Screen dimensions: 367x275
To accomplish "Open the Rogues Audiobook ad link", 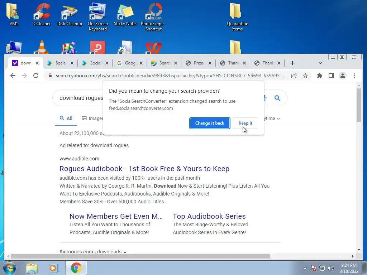I will pyautogui.click(x=144, y=169).
